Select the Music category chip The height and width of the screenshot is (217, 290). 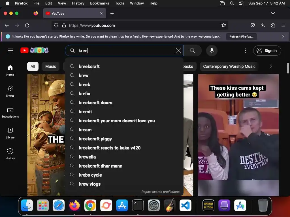(51, 66)
